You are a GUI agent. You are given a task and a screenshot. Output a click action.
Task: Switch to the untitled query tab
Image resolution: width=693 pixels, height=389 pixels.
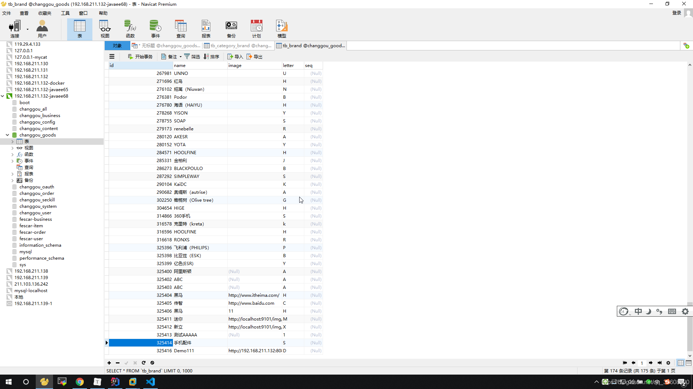[x=166, y=46]
